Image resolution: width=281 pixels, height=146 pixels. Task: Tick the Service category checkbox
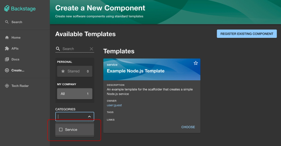pyautogui.click(x=61, y=130)
